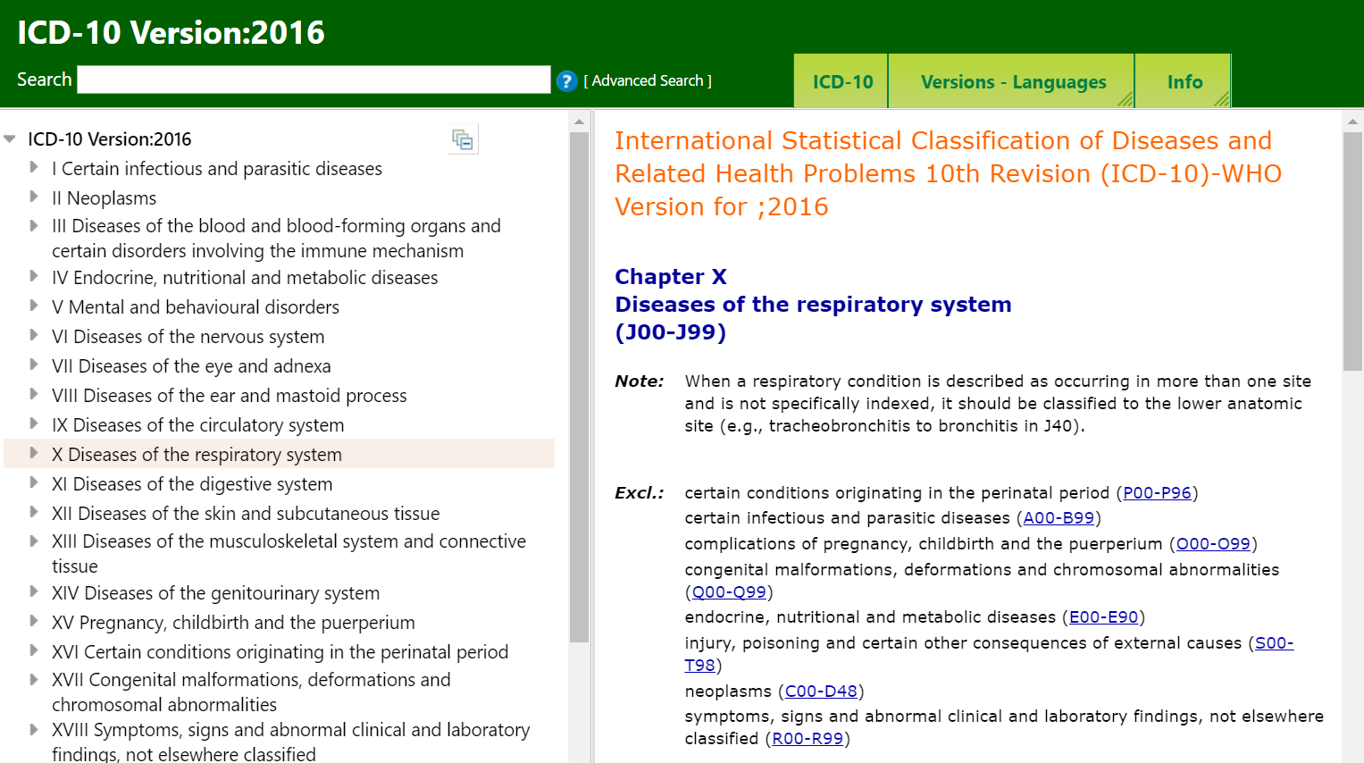Expand chapter XVII Congenital malformations arrow
Viewport: 1364px width, 763px height.
(34, 678)
